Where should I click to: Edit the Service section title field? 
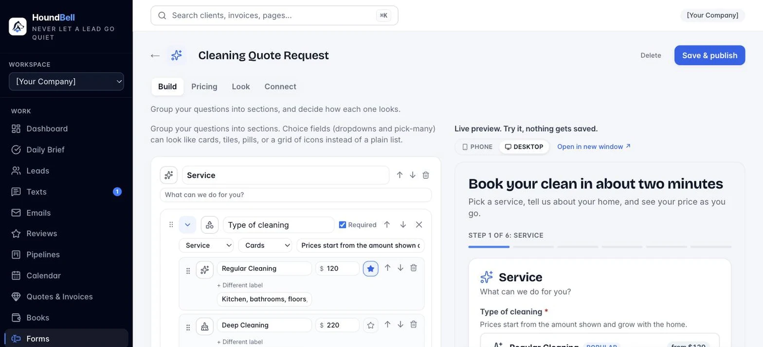point(286,175)
